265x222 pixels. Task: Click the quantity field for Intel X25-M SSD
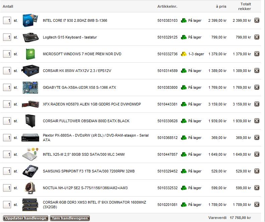coord(7,154)
